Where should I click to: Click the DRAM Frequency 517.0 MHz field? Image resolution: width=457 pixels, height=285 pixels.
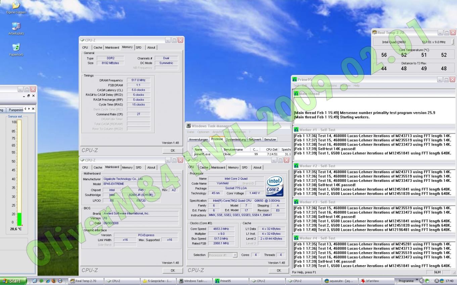138,80
